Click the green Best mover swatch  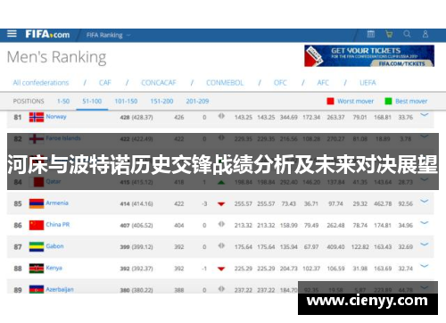(388, 101)
